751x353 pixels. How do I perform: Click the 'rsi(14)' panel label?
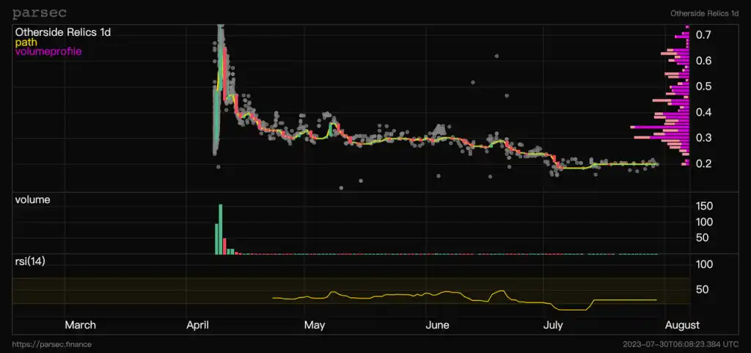30,261
